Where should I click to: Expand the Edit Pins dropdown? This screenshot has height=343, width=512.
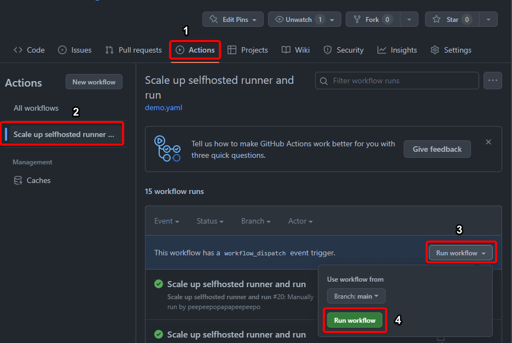tap(233, 20)
